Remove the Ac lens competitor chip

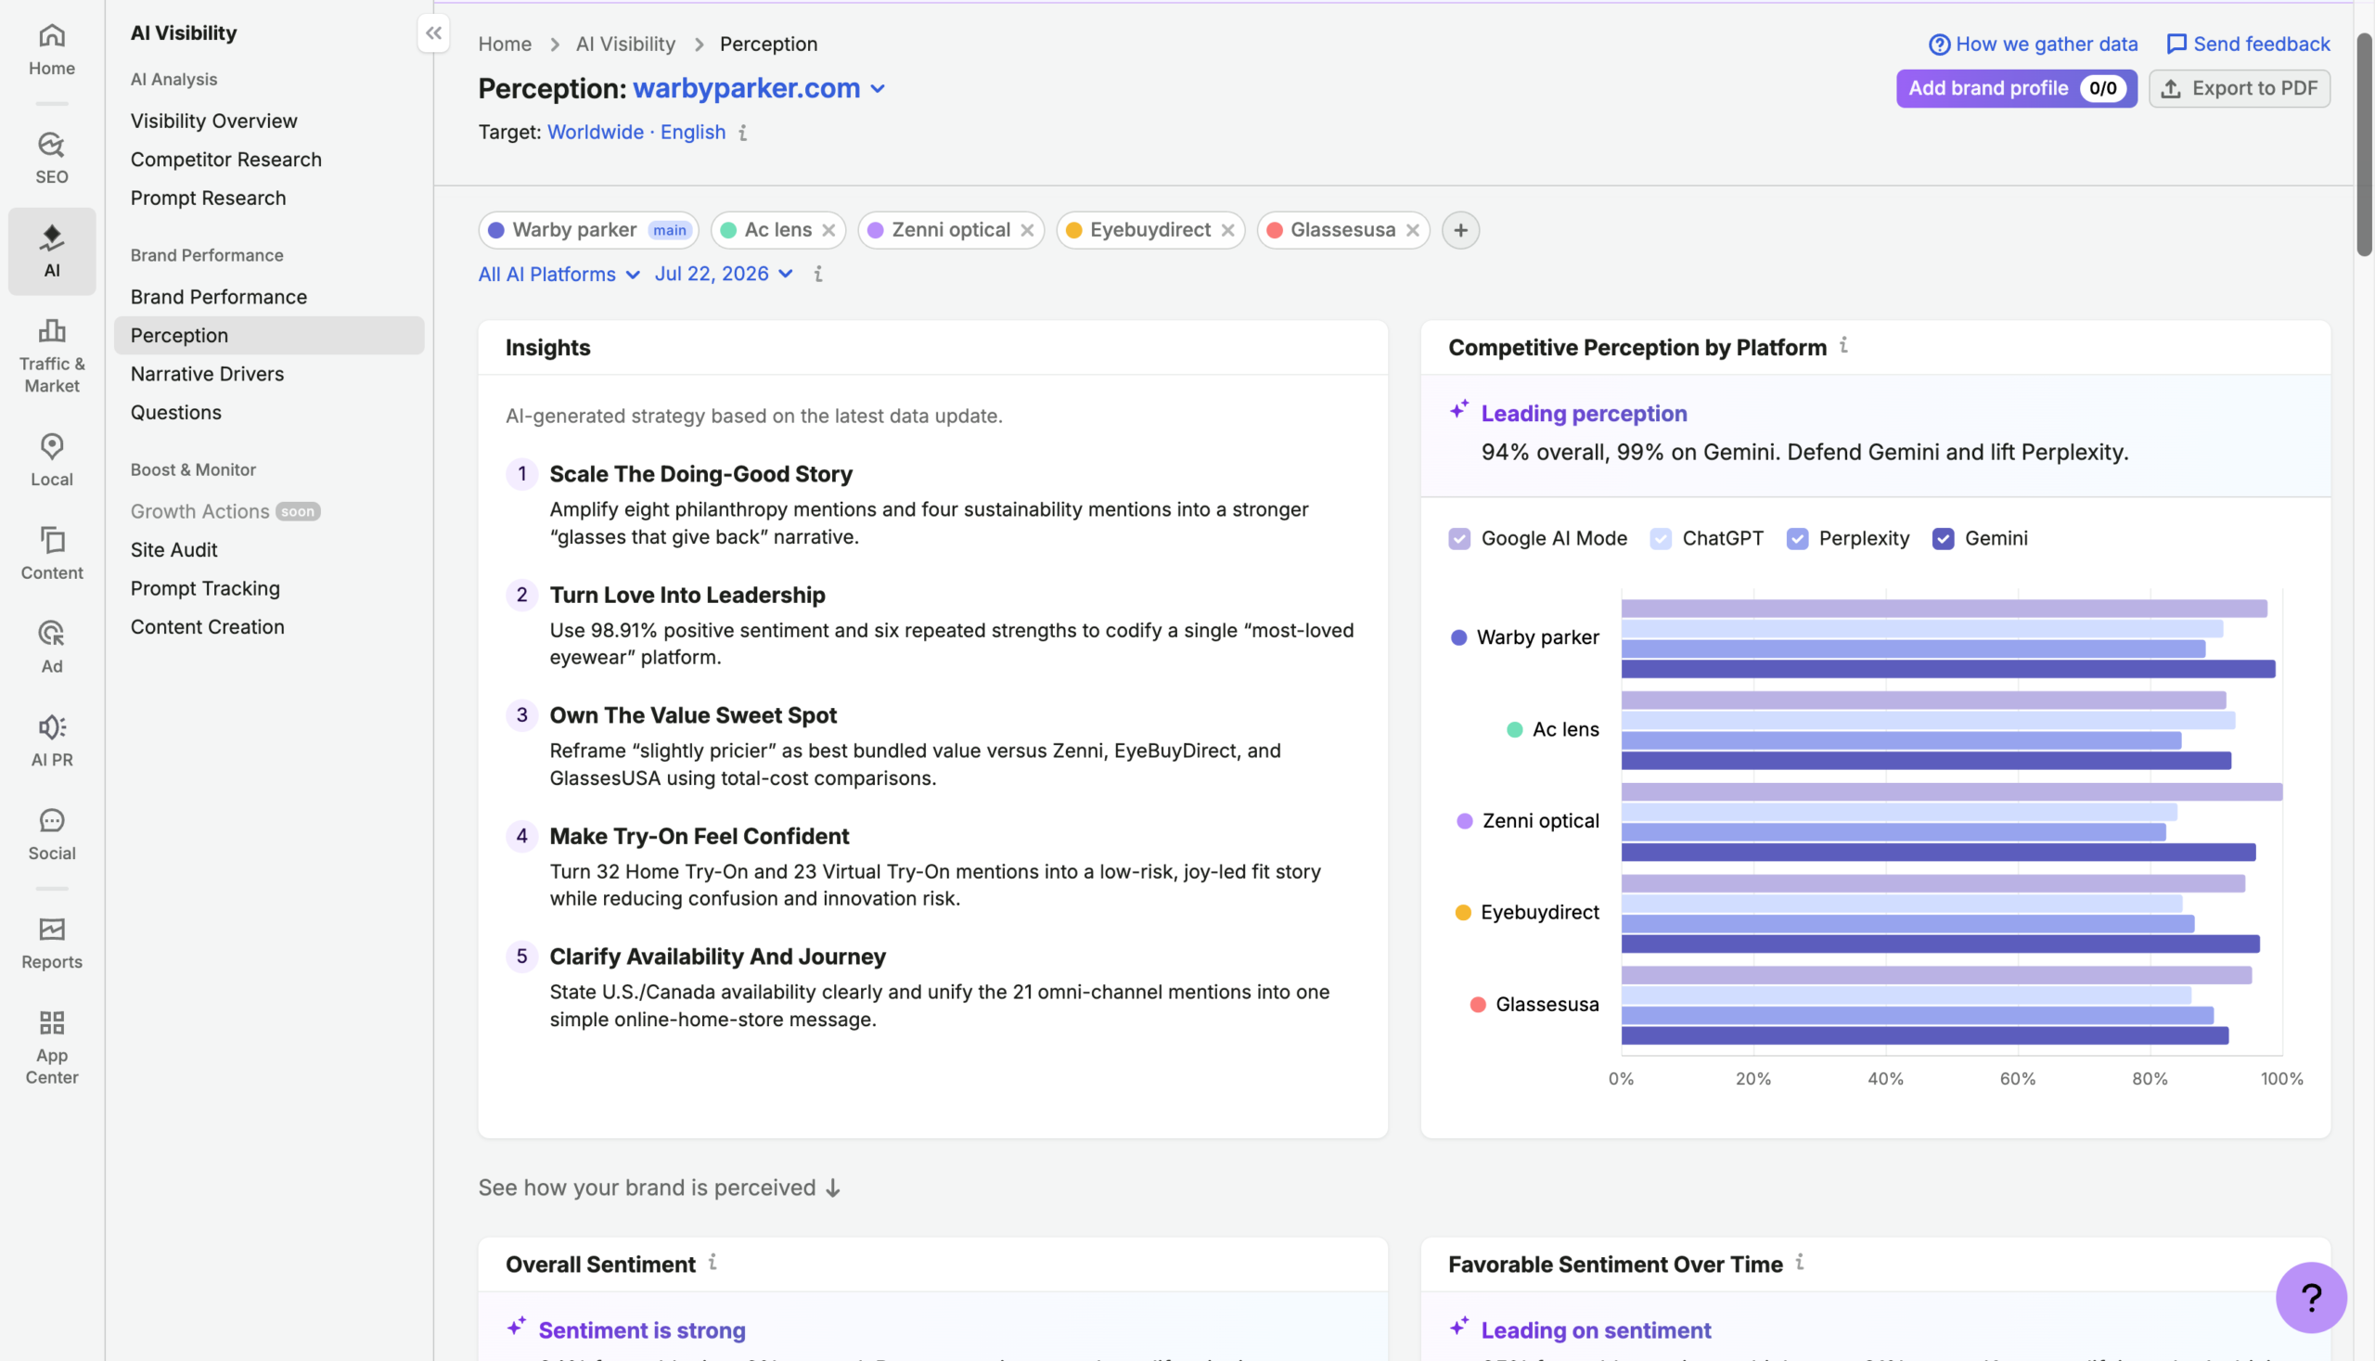pos(828,230)
